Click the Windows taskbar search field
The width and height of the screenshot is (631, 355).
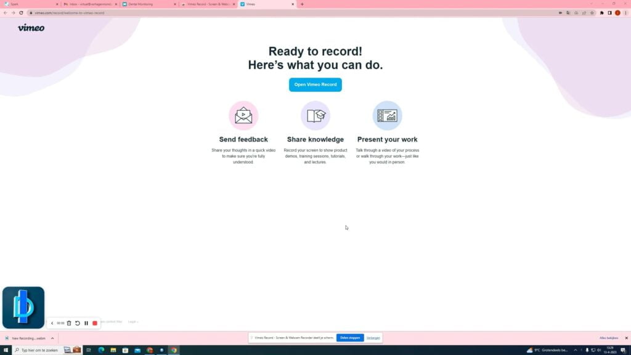point(38,350)
